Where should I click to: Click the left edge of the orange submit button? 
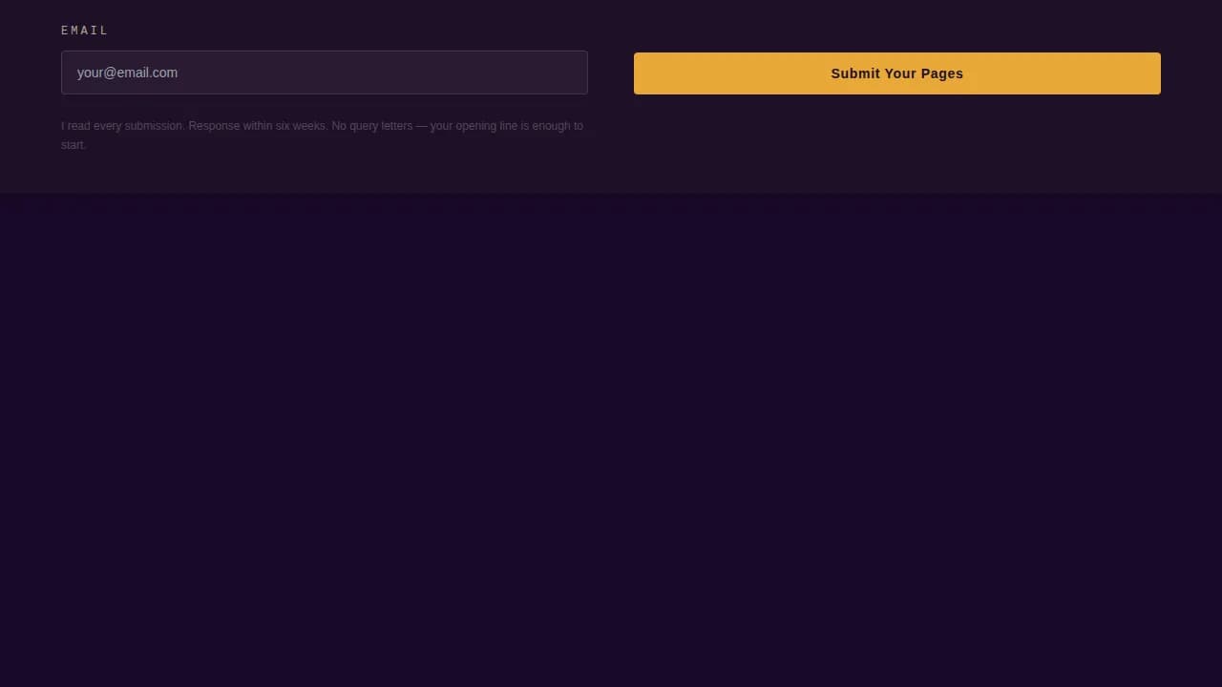(642, 73)
